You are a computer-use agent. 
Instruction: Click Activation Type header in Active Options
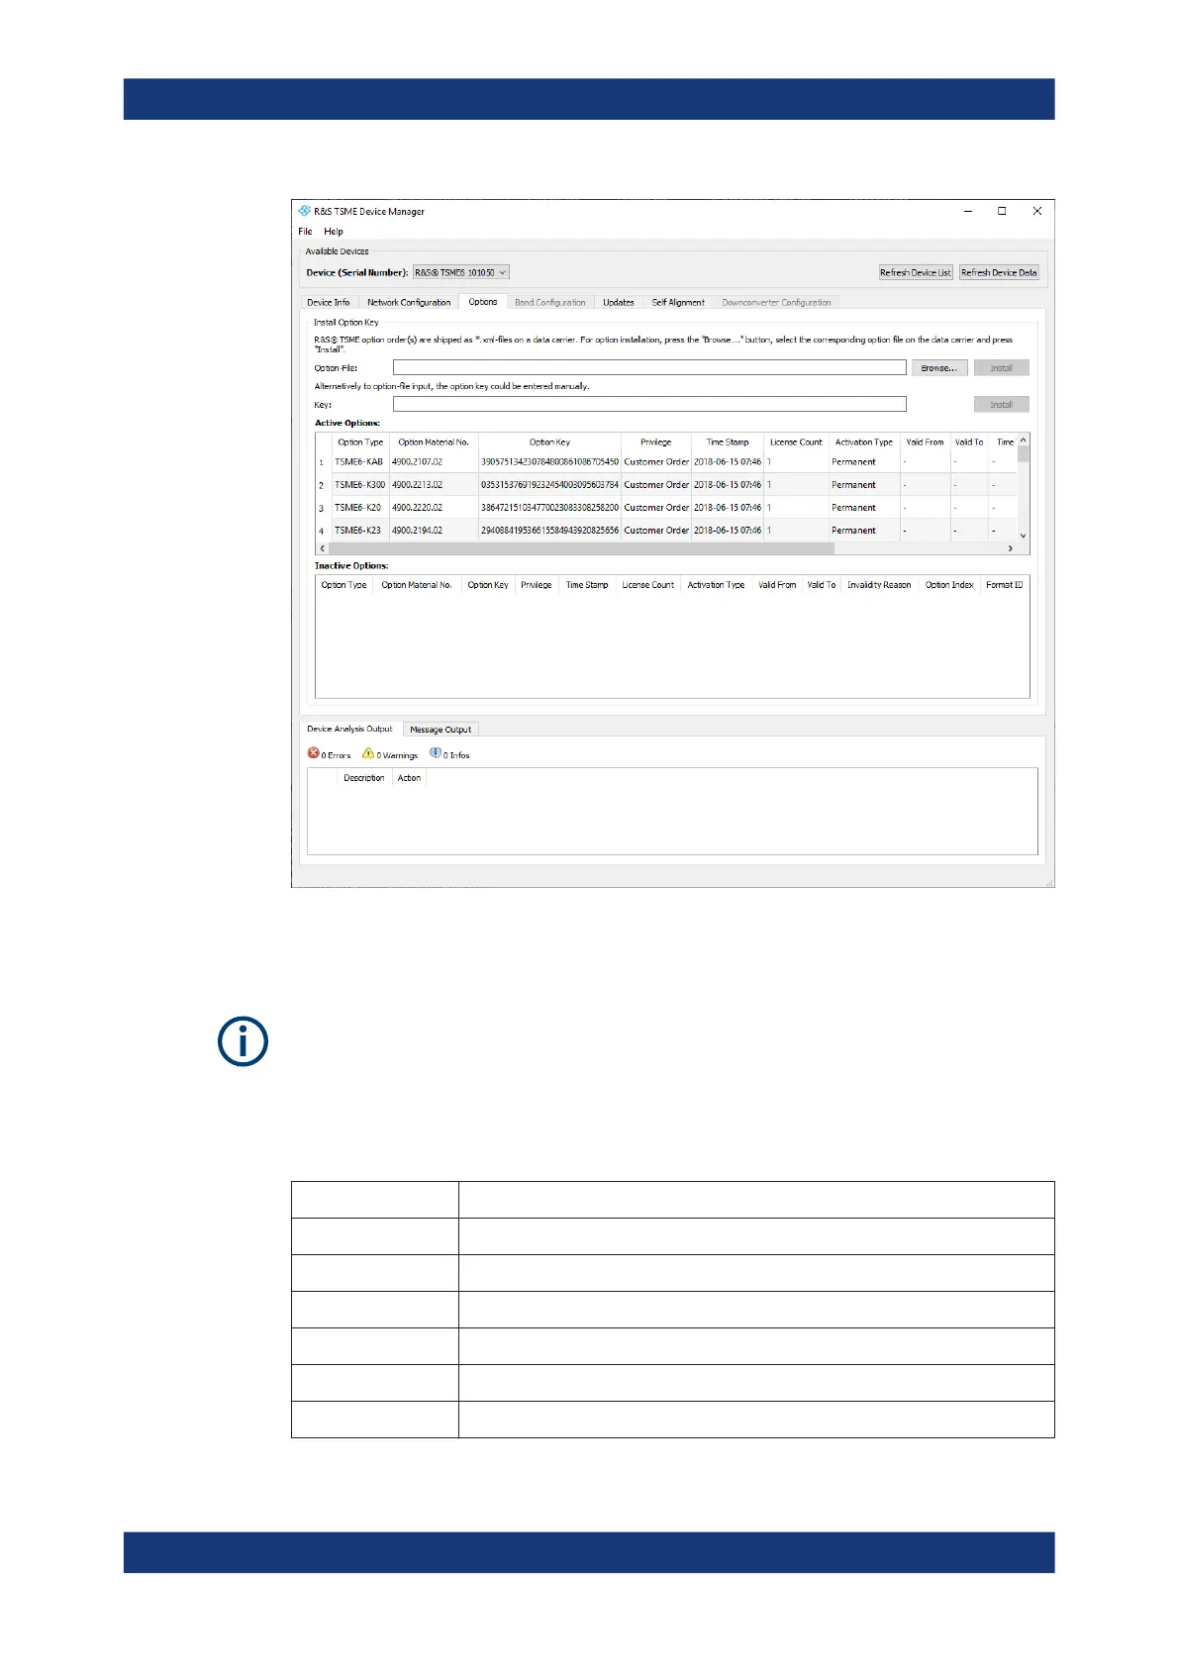coord(864,442)
